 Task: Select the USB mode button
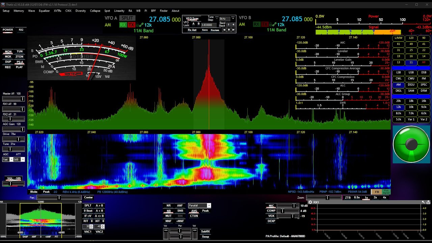(411, 73)
